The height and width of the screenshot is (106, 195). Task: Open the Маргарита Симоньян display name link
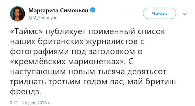[58, 11]
